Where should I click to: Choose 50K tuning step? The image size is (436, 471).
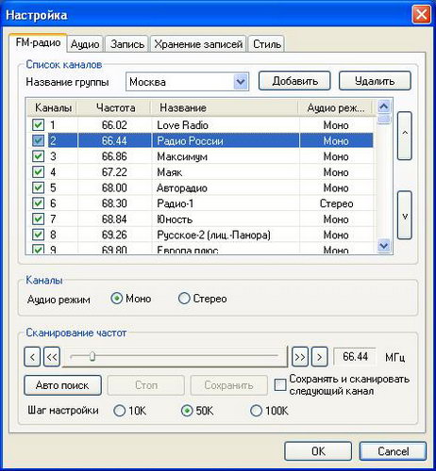tap(187, 411)
